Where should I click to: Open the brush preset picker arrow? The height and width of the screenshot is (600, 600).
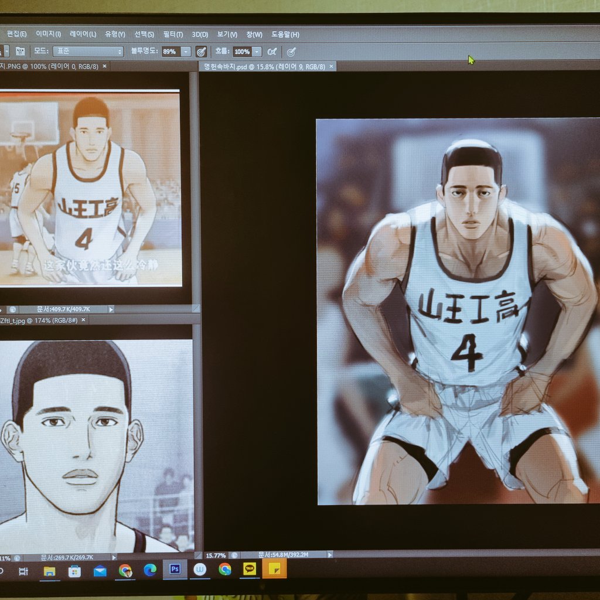coord(6,51)
